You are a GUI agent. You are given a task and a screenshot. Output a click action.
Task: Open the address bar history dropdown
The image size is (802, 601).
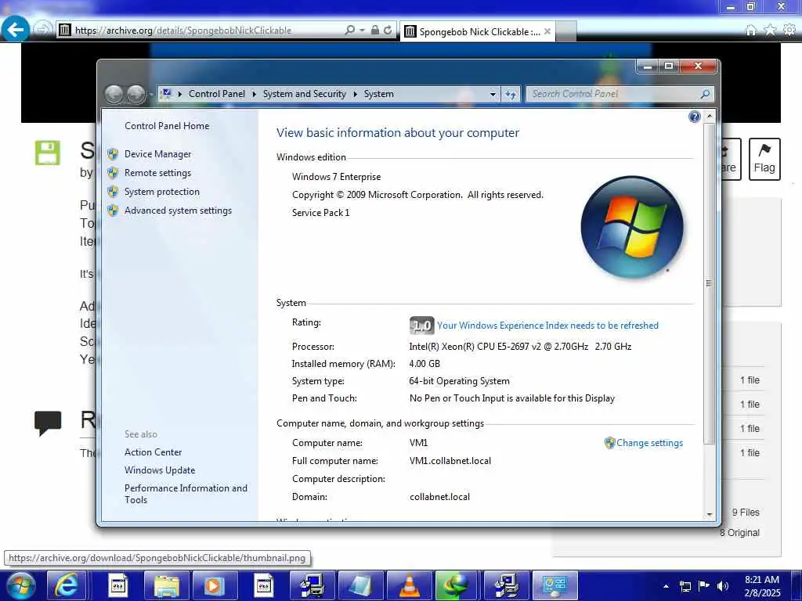pyautogui.click(x=493, y=95)
